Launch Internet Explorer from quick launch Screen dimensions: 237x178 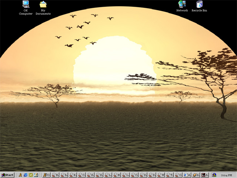point(26,175)
